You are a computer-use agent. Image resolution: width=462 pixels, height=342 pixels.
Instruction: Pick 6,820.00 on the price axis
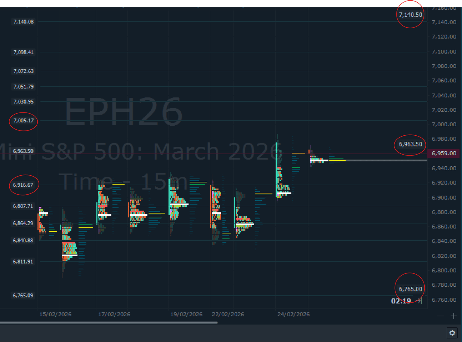(x=444, y=256)
